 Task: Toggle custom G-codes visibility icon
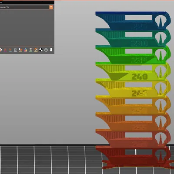[36, 50]
